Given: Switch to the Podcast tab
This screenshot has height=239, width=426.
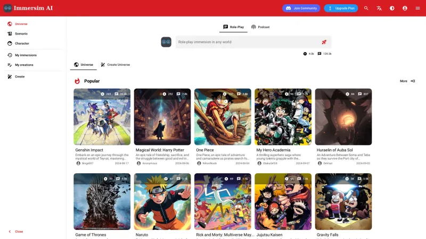Looking at the screenshot, I should pos(260,27).
